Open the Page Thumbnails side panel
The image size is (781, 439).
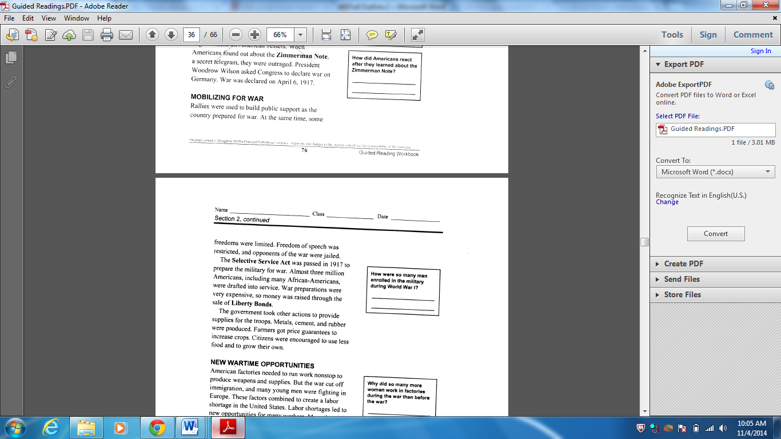pyautogui.click(x=11, y=57)
